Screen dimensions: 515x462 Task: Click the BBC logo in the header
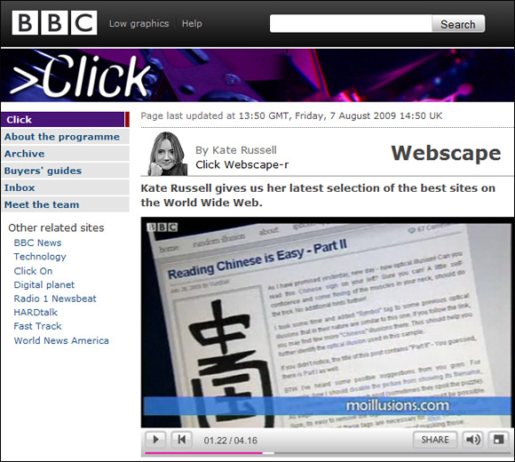[54, 23]
